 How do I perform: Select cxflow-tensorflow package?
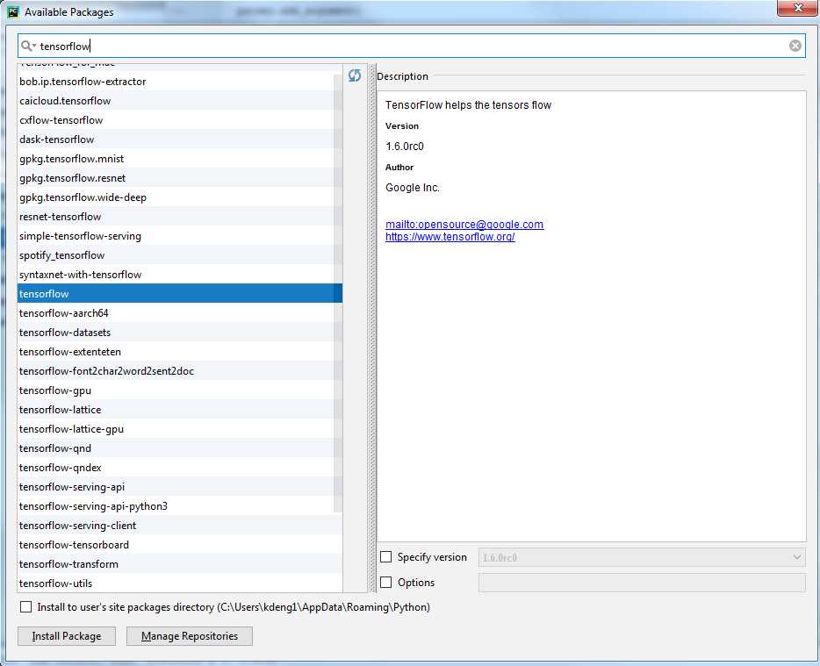(x=180, y=120)
